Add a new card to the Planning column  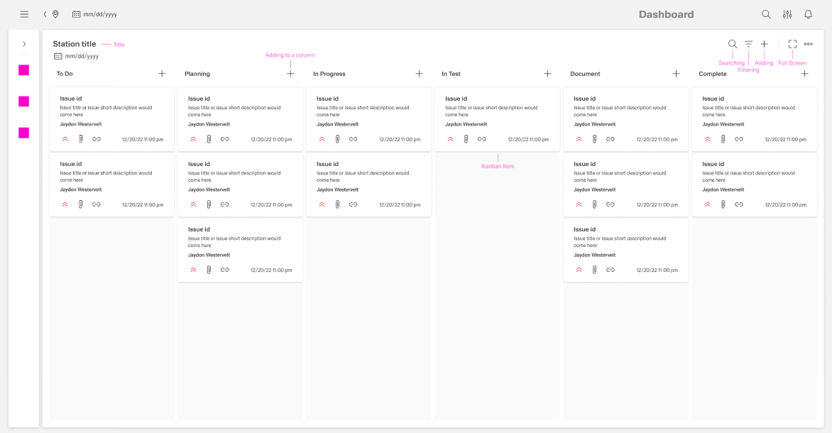pyautogui.click(x=290, y=73)
